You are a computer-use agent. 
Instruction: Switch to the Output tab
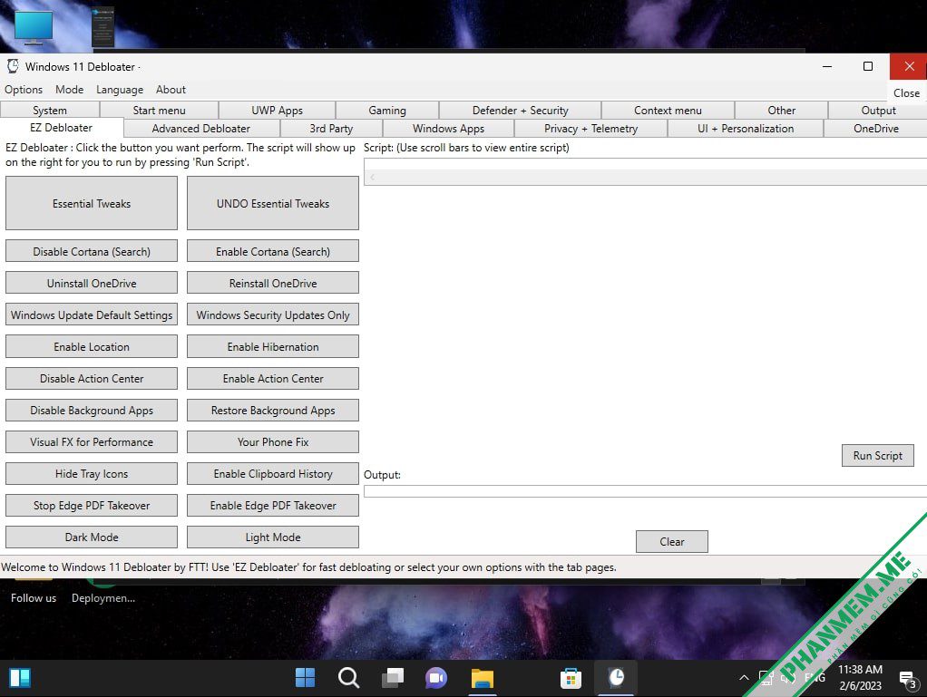click(x=878, y=110)
